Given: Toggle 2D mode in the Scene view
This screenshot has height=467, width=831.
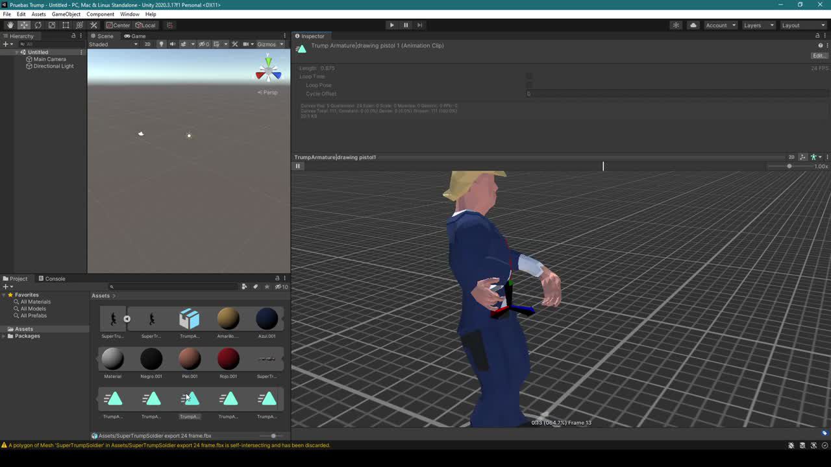Looking at the screenshot, I should [147, 44].
